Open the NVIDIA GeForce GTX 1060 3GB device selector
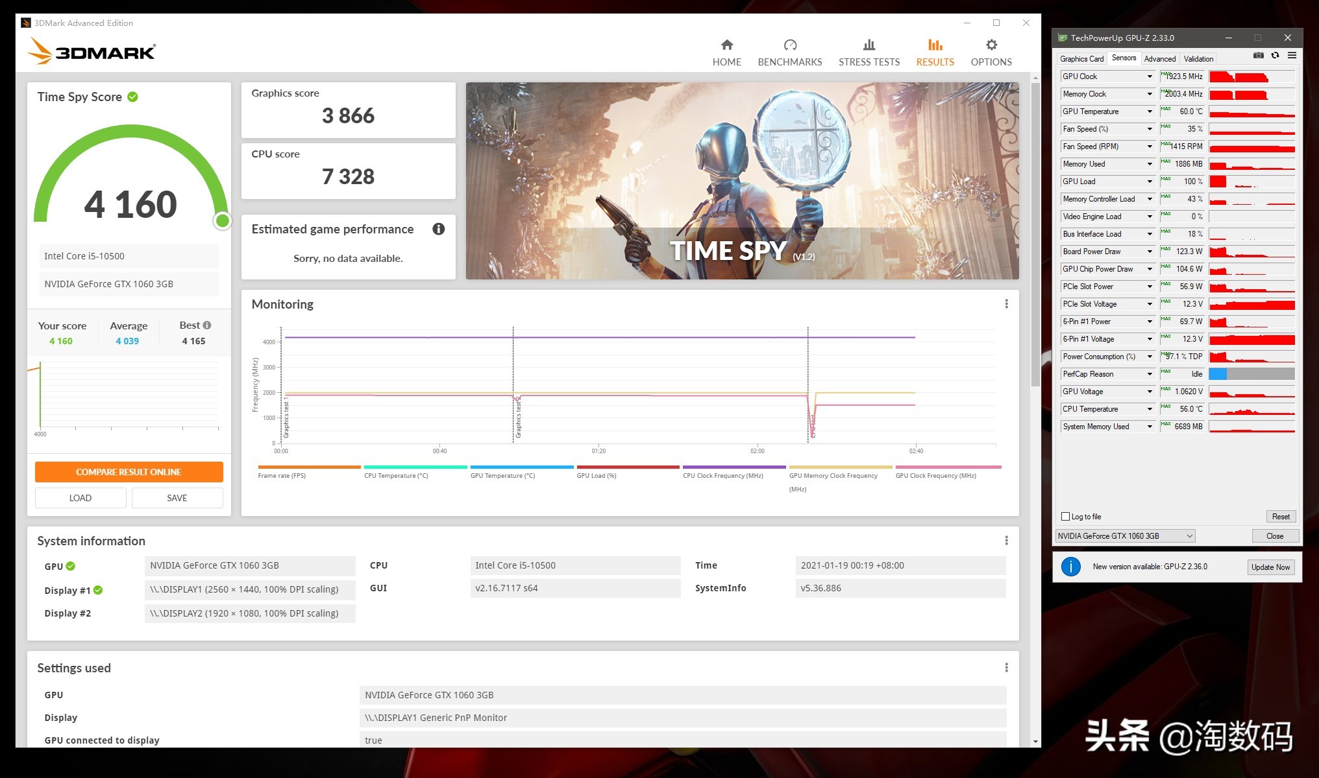Screen dimensions: 1319x778 click(x=1125, y=536)
